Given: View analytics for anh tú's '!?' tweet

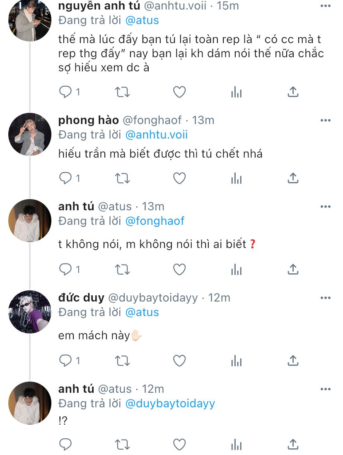Looking at the screenshot, I should click(236, 444).
